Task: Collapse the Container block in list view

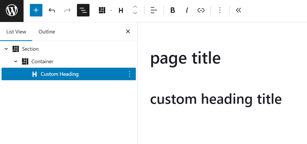Action: click(16, 61)
